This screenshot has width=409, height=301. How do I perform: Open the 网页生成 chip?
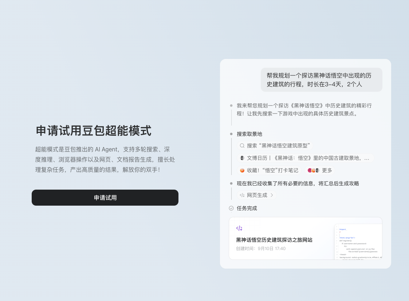257,195
